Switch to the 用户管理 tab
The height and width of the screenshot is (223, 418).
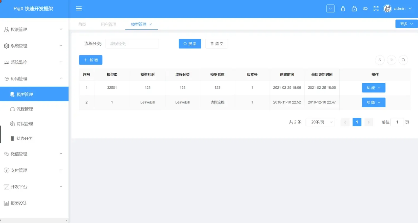click(x=108, y=24)
